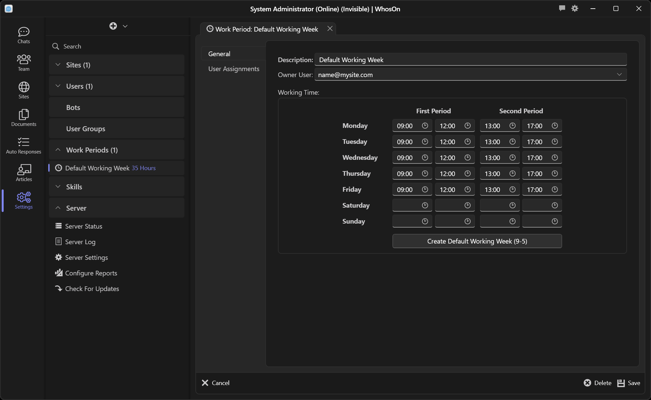The width and height of the screenshot is (651, 400).
Task: Open the Chats section in the sidebar
Action: click(24, 35)
